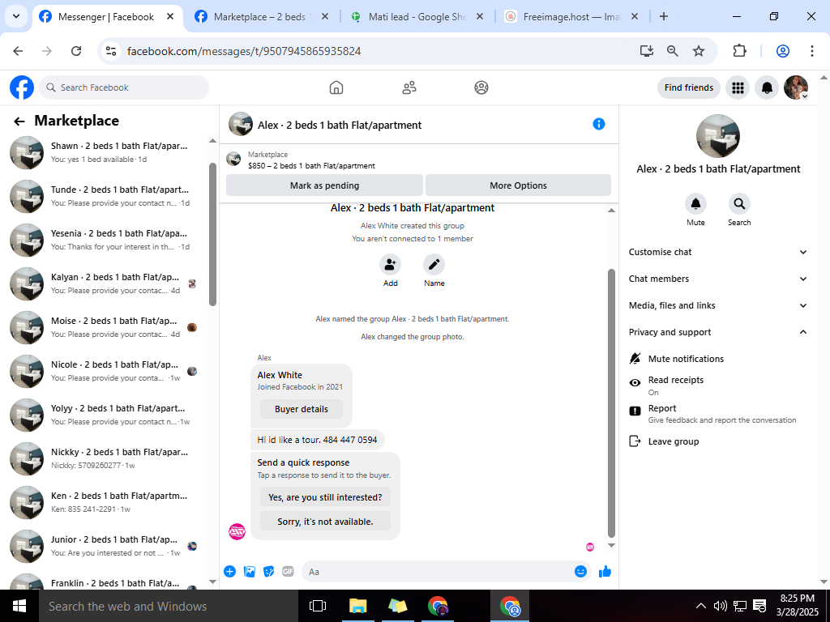Image resolution: width=830 pixels, height=622 pixels.
Task: Open the Facebook menu grid icon
Action: click(738, 87)
